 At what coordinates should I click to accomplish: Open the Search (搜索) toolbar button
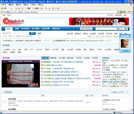click(x=28, y=8)
